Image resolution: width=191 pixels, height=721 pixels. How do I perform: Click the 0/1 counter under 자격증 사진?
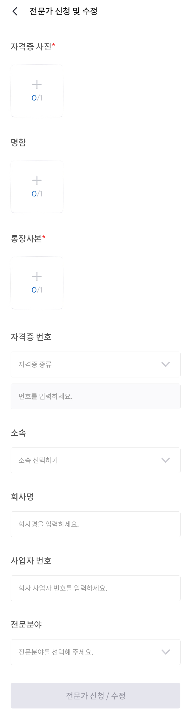(x=37, y=98)
